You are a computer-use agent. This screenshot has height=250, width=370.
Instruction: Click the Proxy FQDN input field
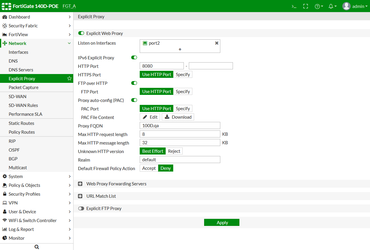click(180, 125)
